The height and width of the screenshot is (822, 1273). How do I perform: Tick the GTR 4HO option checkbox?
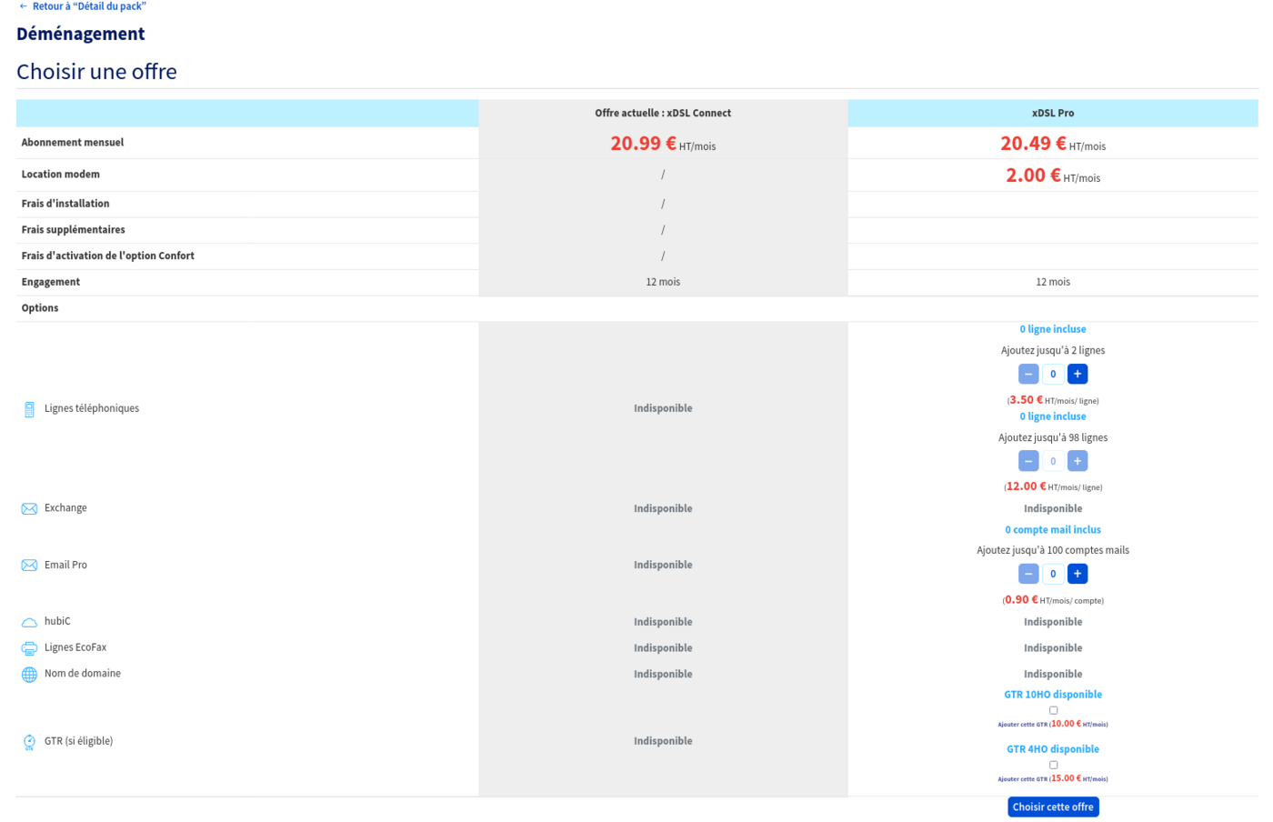click(x=1053, y=765)
